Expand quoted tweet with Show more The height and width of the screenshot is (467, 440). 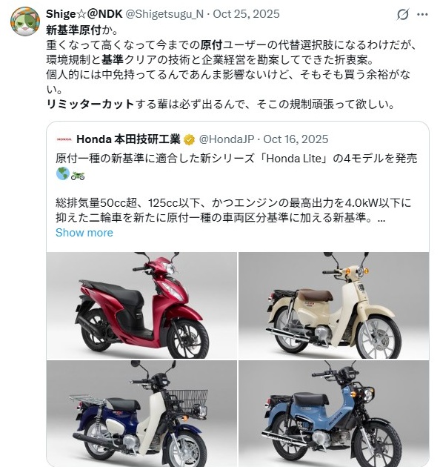click(x=84, y=233)
